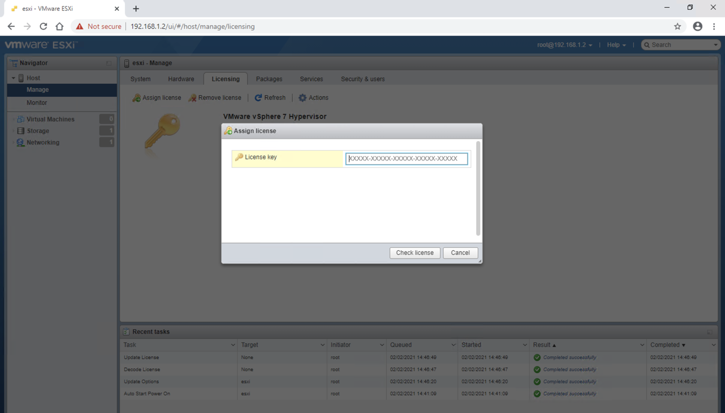Image resolution: width=725 pixels, height=413 pixels.
Task: Click the Networking icon in Navigator
Action: click(20, 142)
